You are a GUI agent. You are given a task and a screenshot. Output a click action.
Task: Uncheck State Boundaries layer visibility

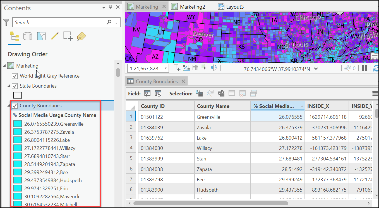[15, 86]
